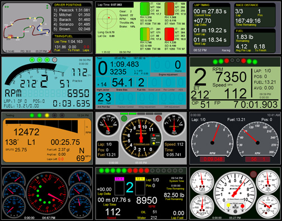The width and height of the screenshot is (282, 221).
Task: Click the magenta T1 tire bar header
Action: click(119, 179)
